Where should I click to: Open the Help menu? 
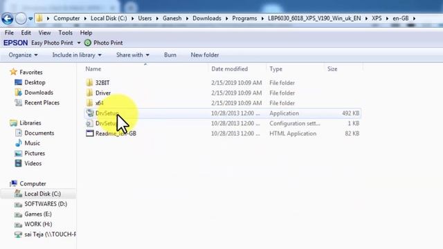pos(86,33)
